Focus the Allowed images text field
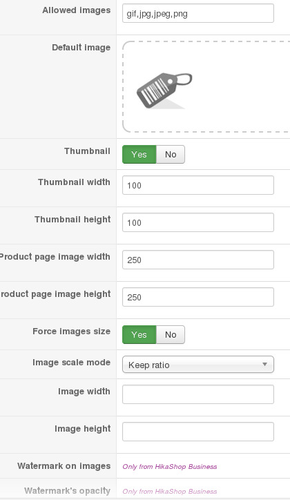Screen dimensions: 290x500 coord(198,13)
